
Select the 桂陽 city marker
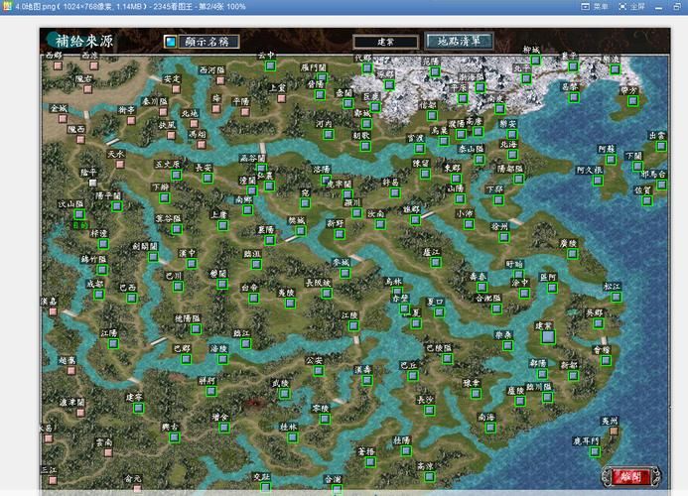(406, 450)
